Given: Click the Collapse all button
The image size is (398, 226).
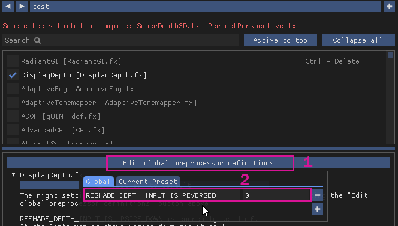Looking at the screenshot, I should click(x=358, y=40).
